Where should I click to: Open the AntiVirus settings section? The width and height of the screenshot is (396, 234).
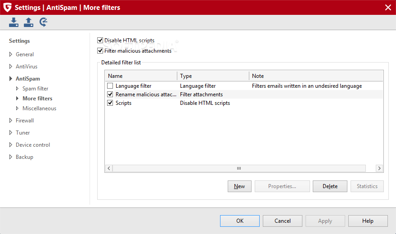pos(27,67)
